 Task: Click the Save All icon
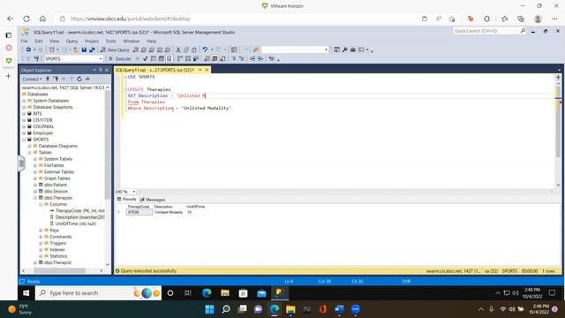point(92,49)
